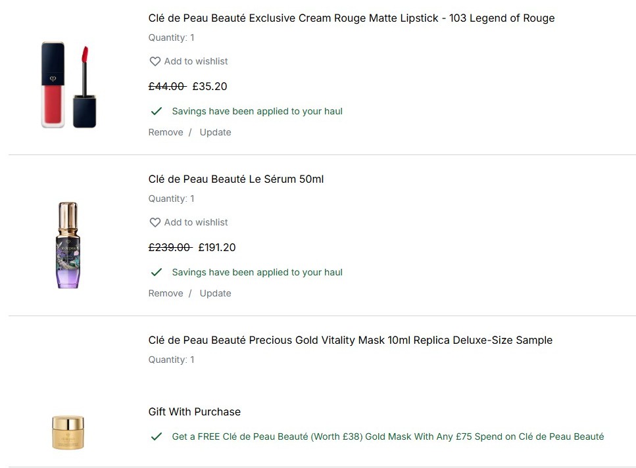Click the Gift With Purchase offer checkmark icon
636x468 pixels.
coord(157,436)
